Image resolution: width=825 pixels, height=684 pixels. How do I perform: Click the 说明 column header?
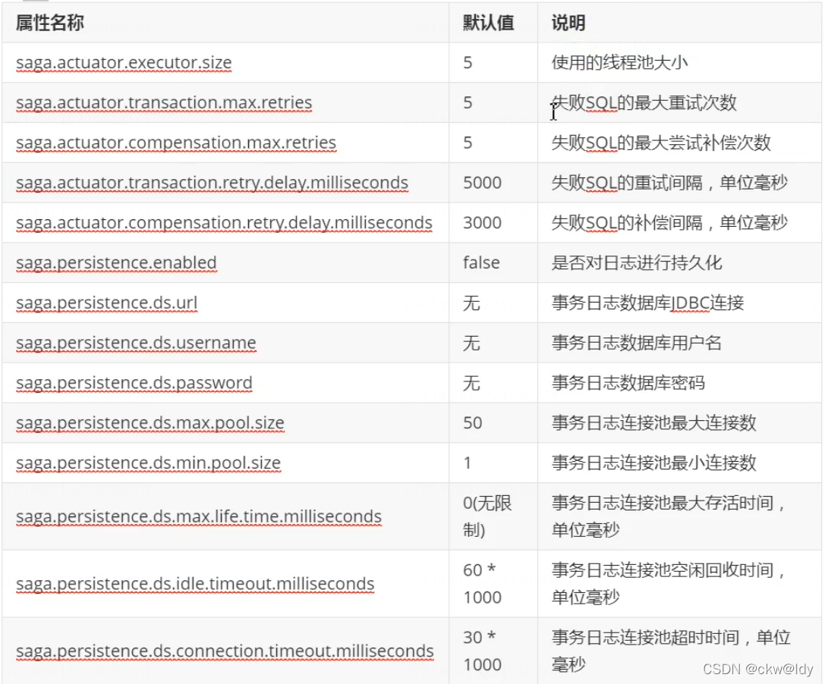point(568,24)
